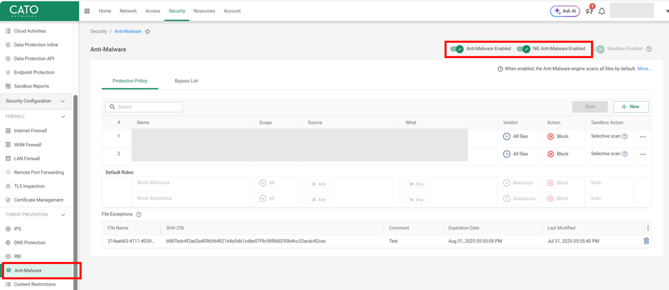Open the apps grid launcher icon

pyautogui.click(x=87, y=11)
